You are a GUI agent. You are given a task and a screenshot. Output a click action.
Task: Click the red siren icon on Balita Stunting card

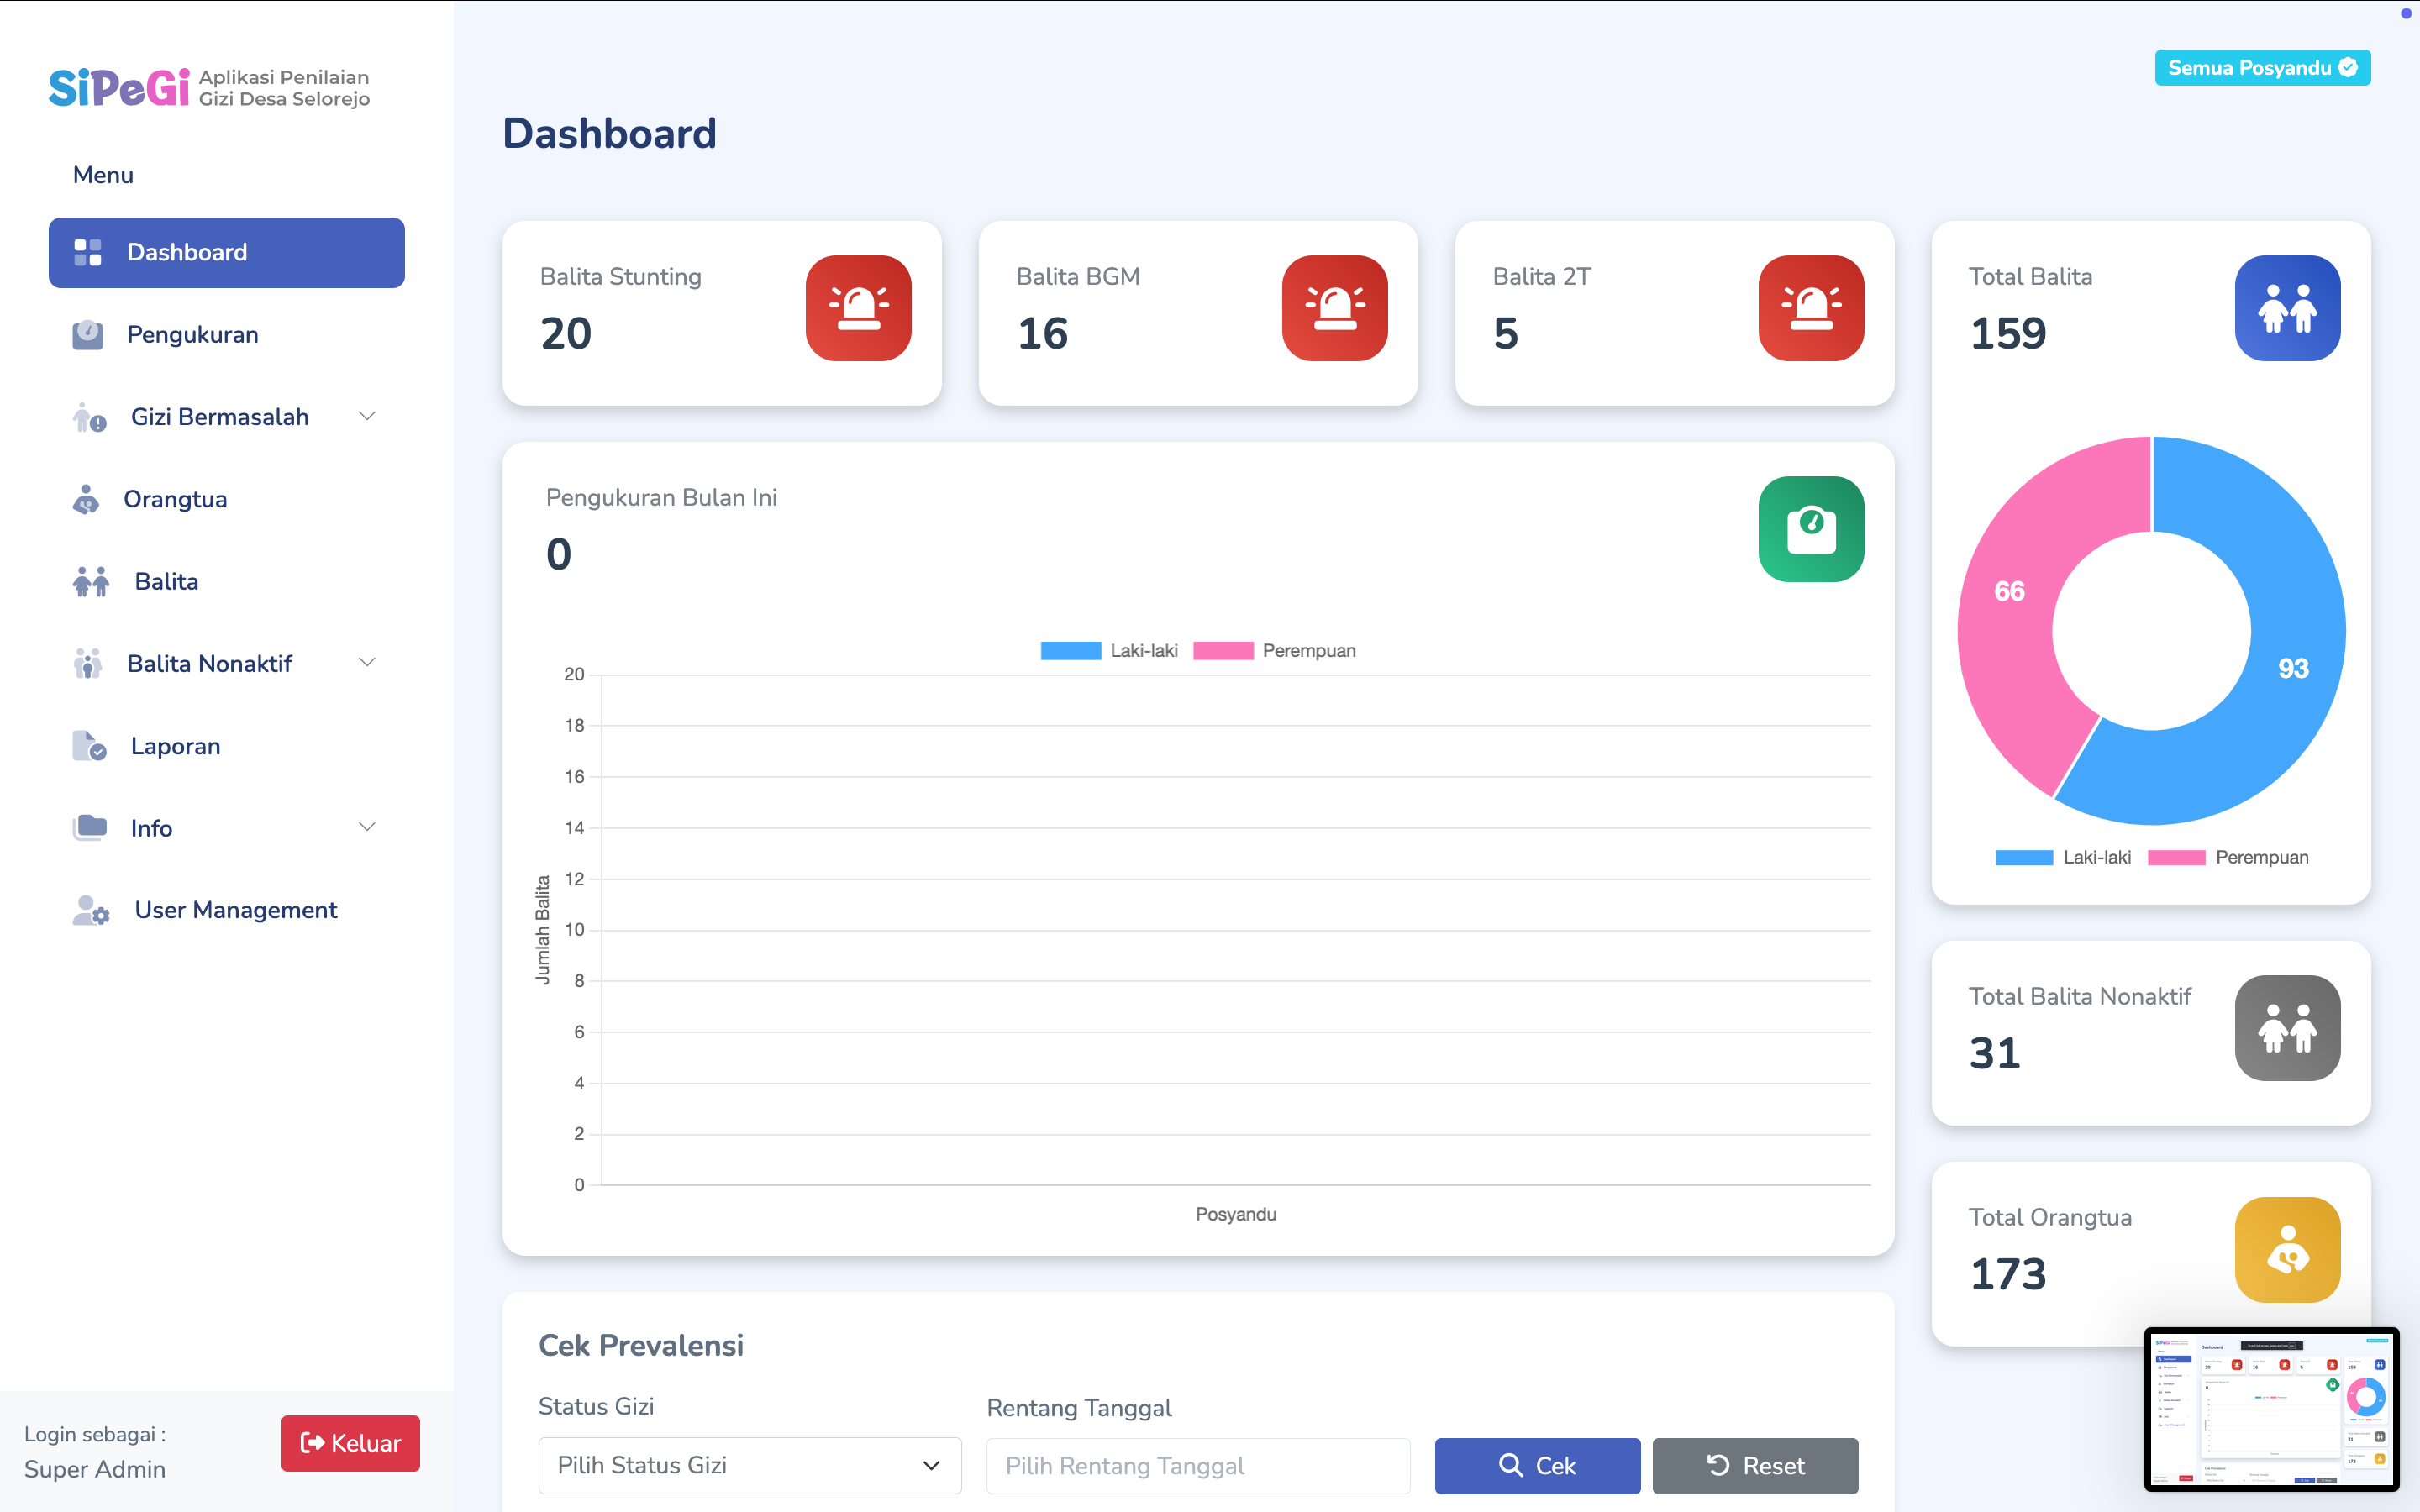[858, 308]
